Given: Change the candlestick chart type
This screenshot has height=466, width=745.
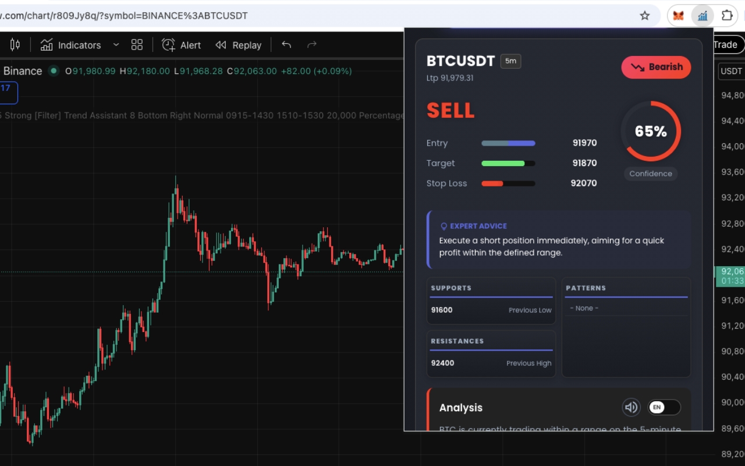Looking at the screenshot, I should pyautogui.click(x=15, y=45).
